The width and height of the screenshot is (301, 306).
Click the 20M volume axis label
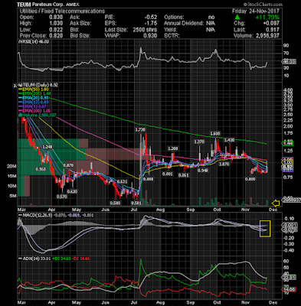pyautogui.click(x=12, y=167)
